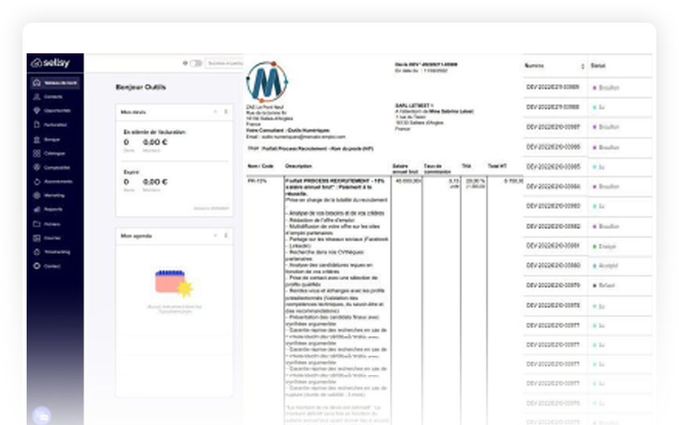Open the chat bubble in the corner
Image resolution: width=679 pixels, height=425 pixels.
coord(43,416)
